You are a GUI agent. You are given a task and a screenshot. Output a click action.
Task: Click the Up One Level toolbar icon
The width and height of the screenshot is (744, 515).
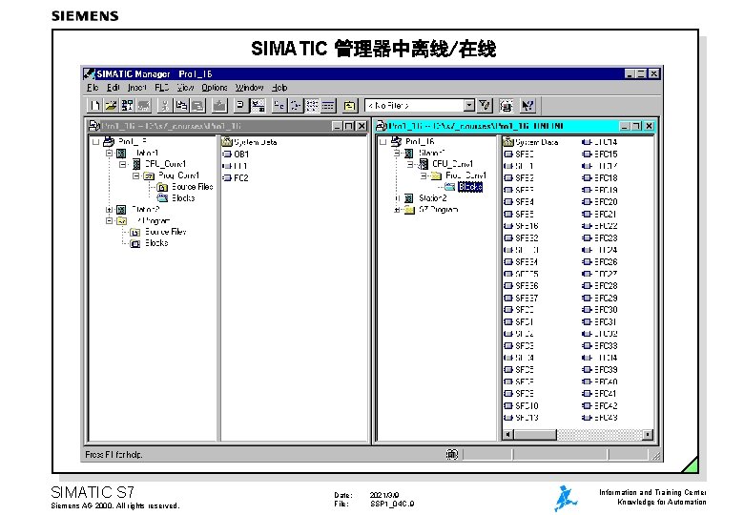pyautogui.click(x=350, y=105)
